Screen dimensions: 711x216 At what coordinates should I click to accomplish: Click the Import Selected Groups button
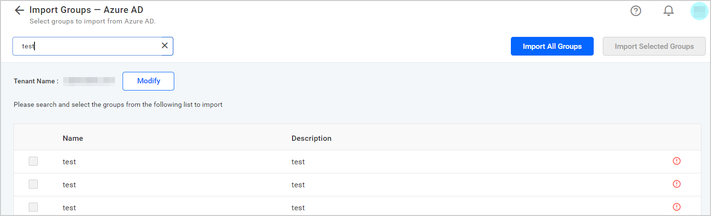click(654, 46)
